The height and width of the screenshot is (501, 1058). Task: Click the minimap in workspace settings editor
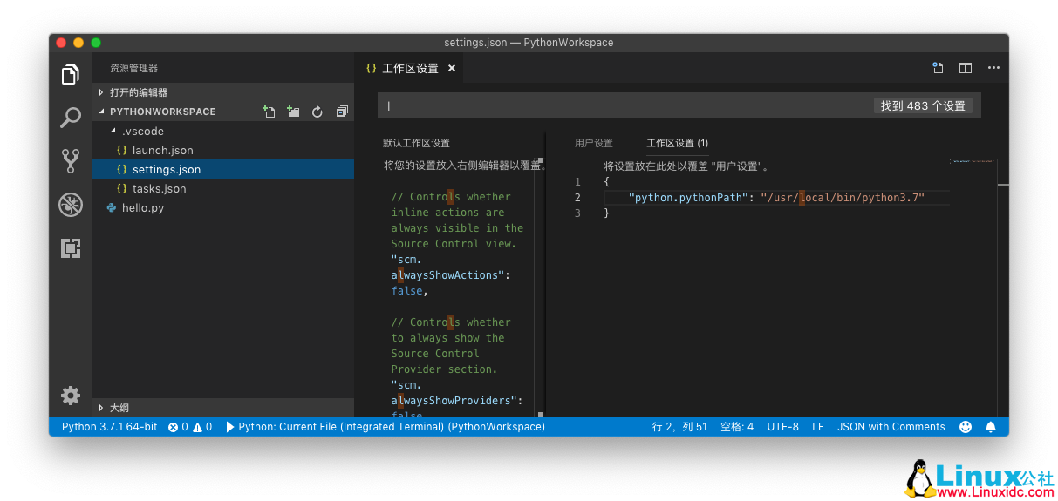tap(973, 162)
